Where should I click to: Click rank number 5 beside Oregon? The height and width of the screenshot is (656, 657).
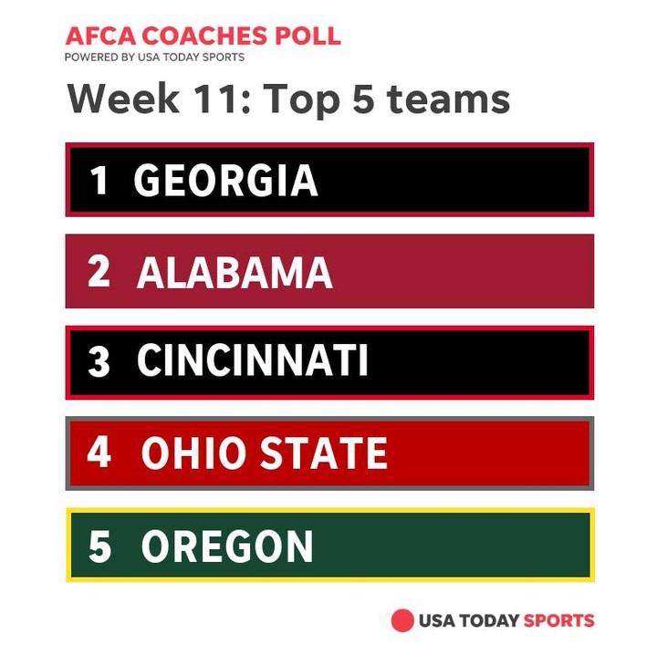[x=99, y=546]
